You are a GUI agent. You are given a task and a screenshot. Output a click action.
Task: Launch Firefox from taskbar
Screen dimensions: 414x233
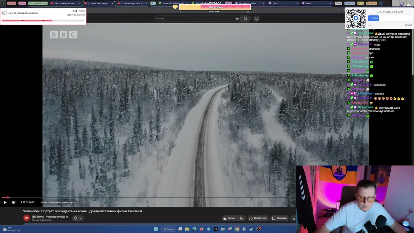click(202, 229)
